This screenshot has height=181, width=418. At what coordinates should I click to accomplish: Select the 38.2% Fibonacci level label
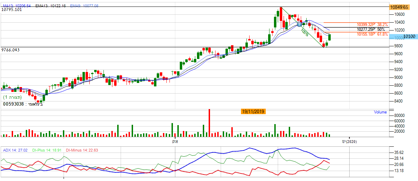click(372, 25)
